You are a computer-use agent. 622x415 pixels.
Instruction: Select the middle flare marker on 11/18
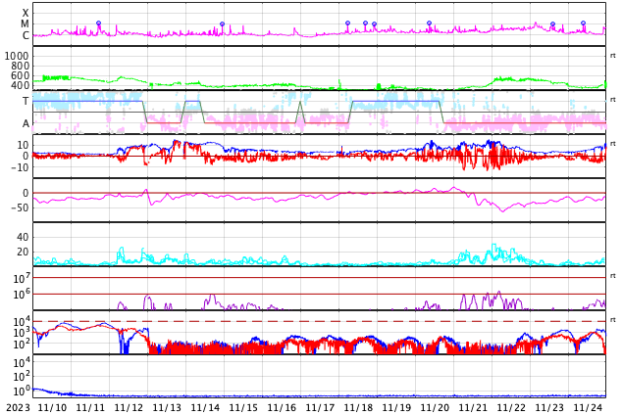(365, 23)
